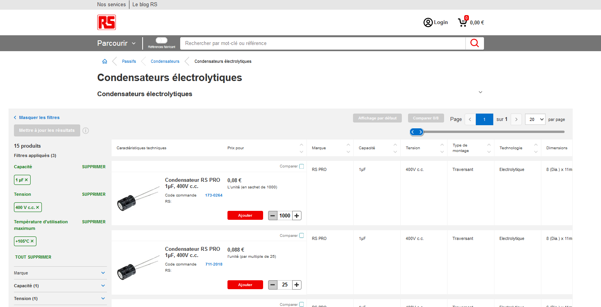The image size is (601, 307).
Task: Go to Passifs breadcrumb
Action: point(129,61)
